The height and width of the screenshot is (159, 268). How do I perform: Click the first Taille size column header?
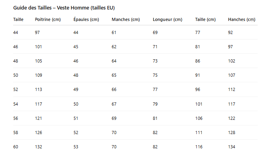(18, 19)
